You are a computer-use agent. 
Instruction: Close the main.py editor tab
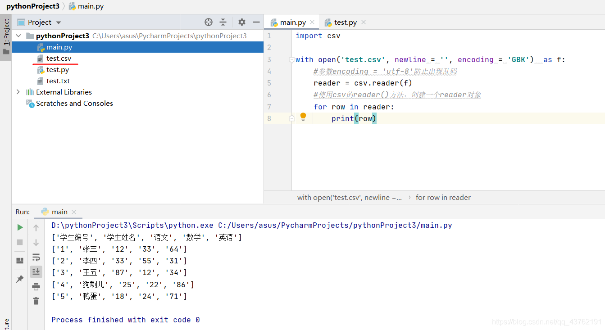(x=312, y=22)
